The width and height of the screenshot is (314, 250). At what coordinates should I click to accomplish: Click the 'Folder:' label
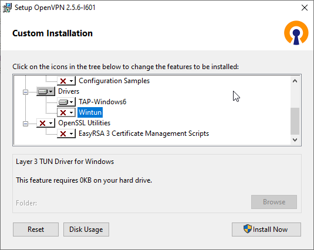click(26, 203)
